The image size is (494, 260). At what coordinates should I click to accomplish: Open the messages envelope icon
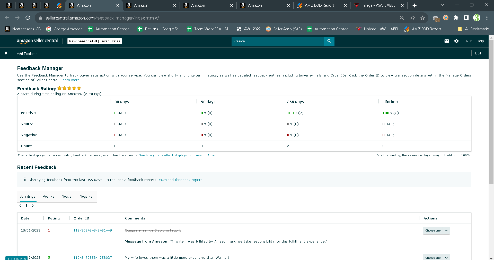447,41
